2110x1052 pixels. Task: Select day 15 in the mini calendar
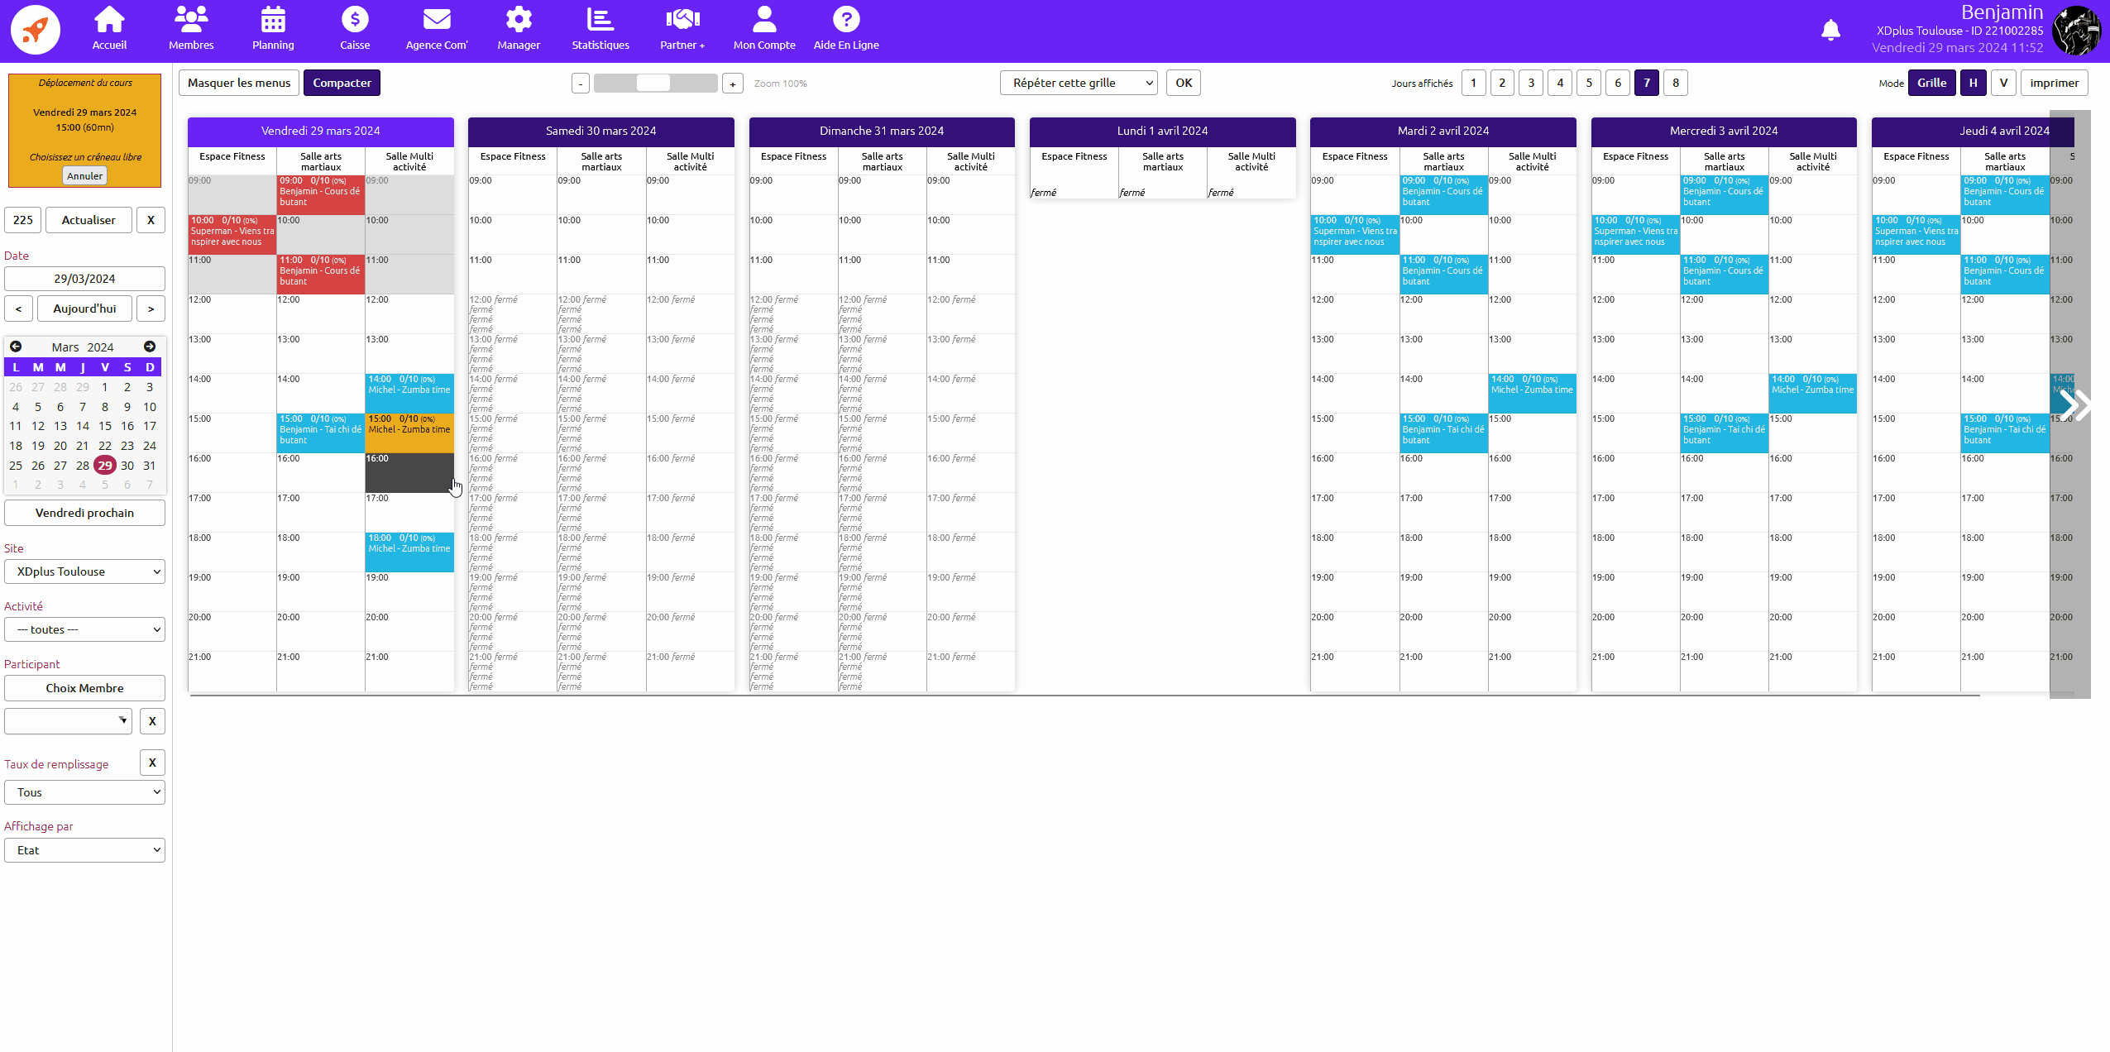coord(105,426)
